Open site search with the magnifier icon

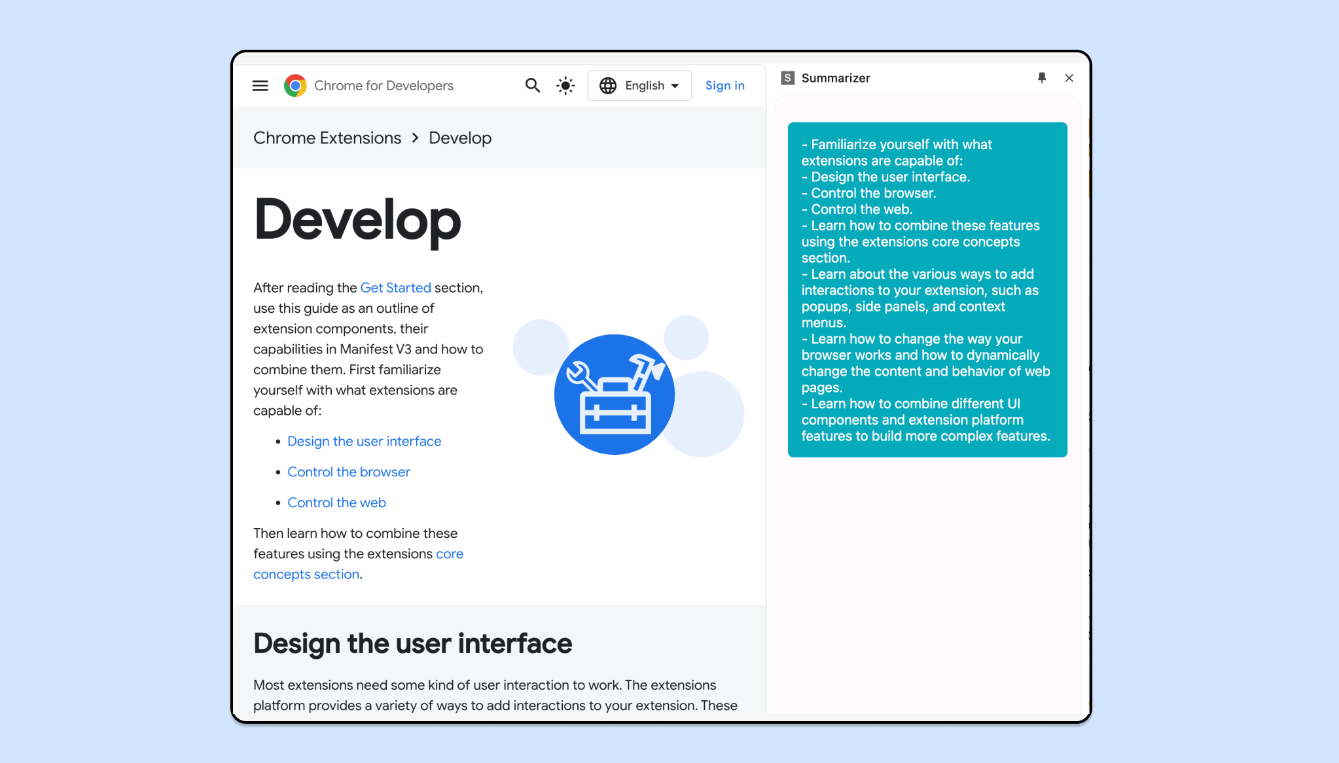532,85
